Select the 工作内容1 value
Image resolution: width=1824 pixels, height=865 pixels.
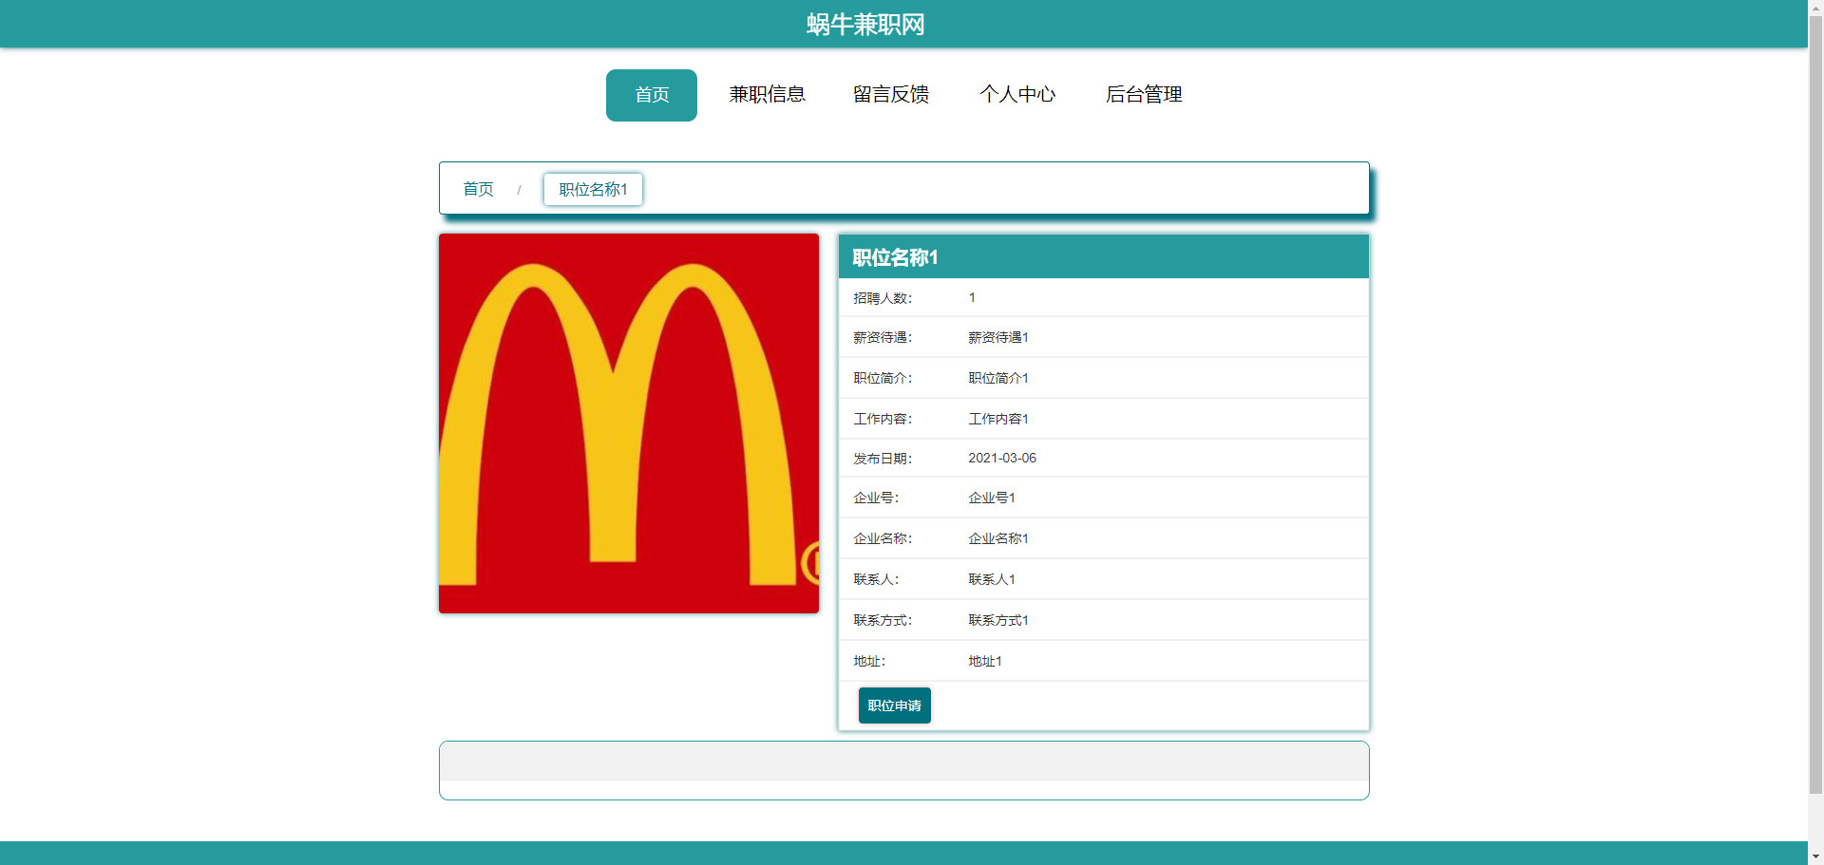[998, 419]
